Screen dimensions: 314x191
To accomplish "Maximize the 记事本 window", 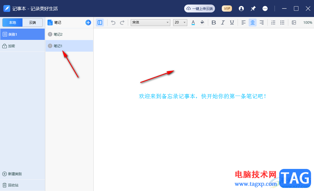I will (296, 8).
